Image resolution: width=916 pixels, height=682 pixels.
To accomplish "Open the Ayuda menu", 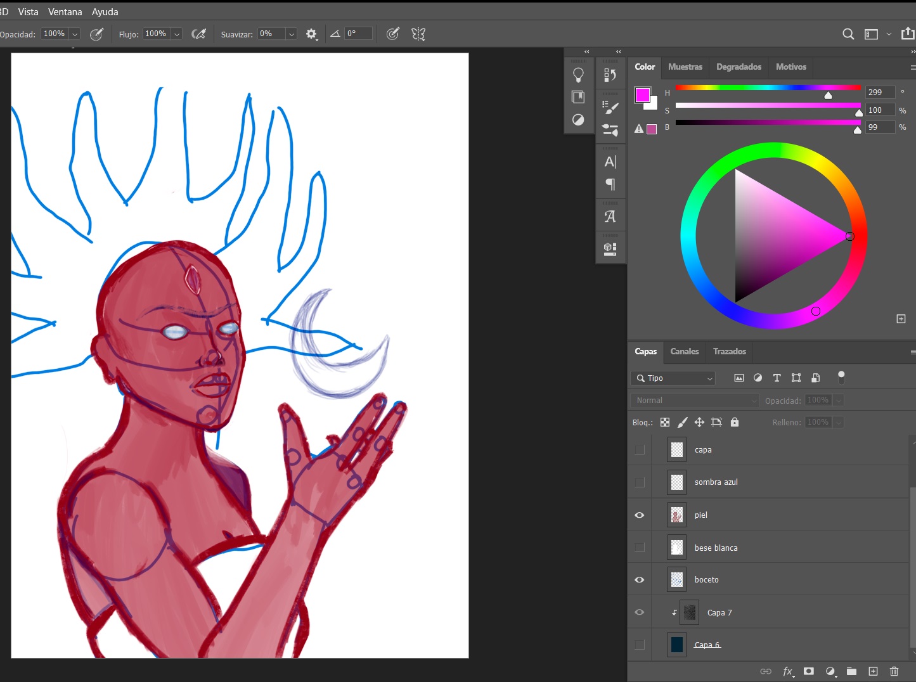I will click(105, 11).
